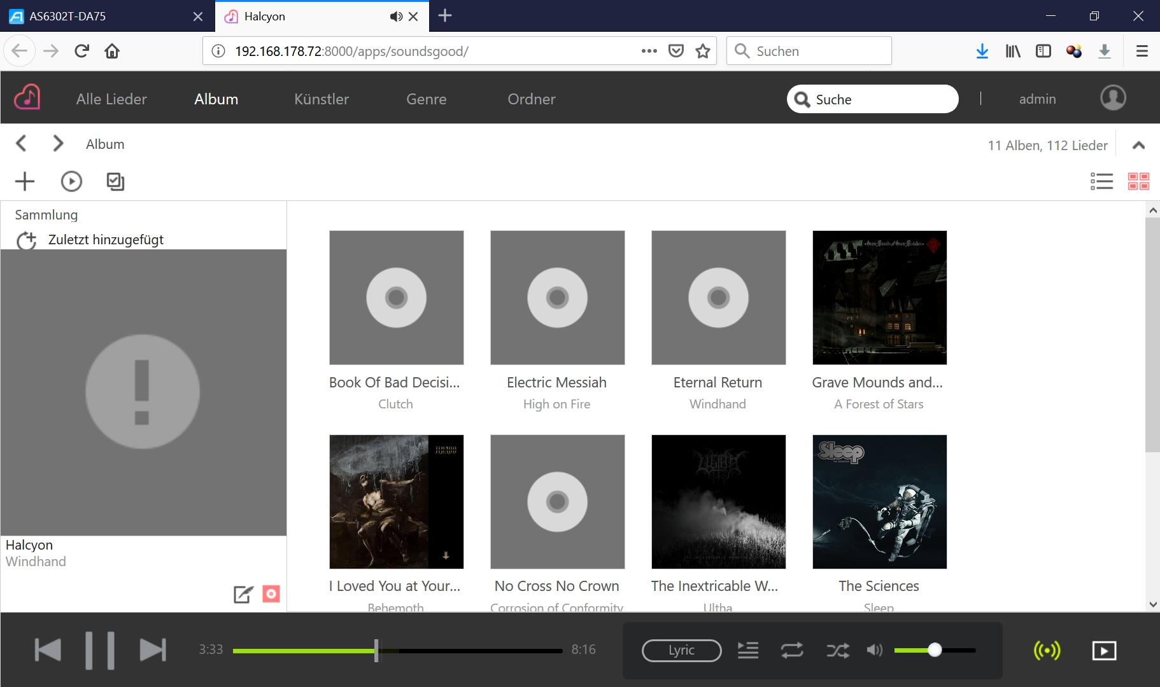
Task: Open the Book Of Bad Decisions album cover
Action: (397, 298)
